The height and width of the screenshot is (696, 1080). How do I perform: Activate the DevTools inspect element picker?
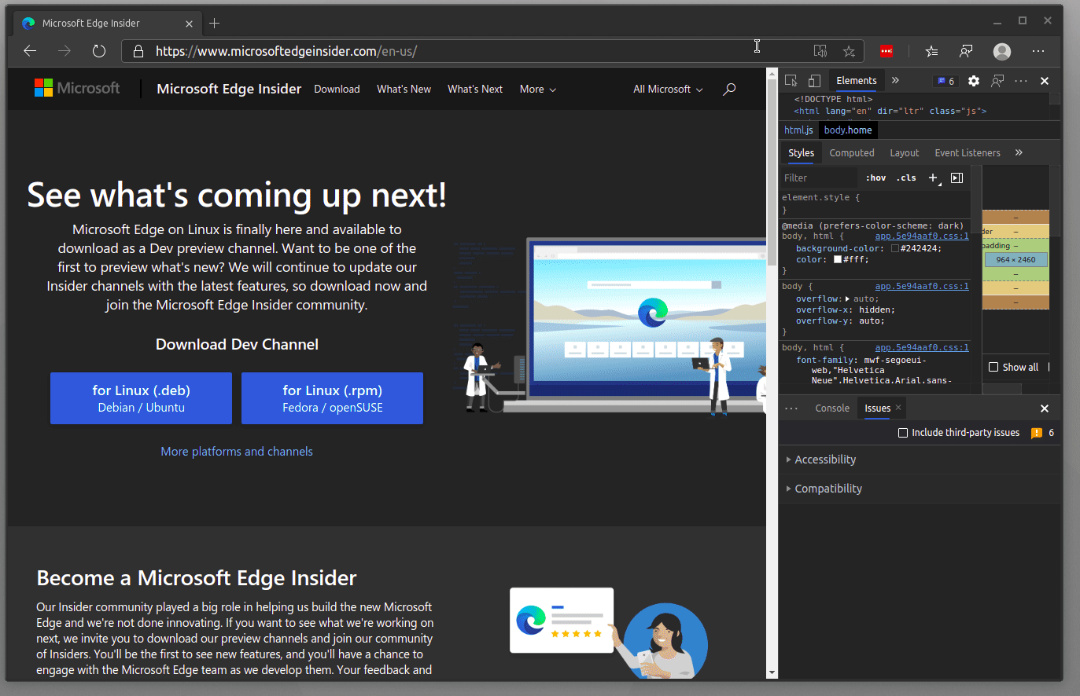pyautogui.click(x=791, y=81)
